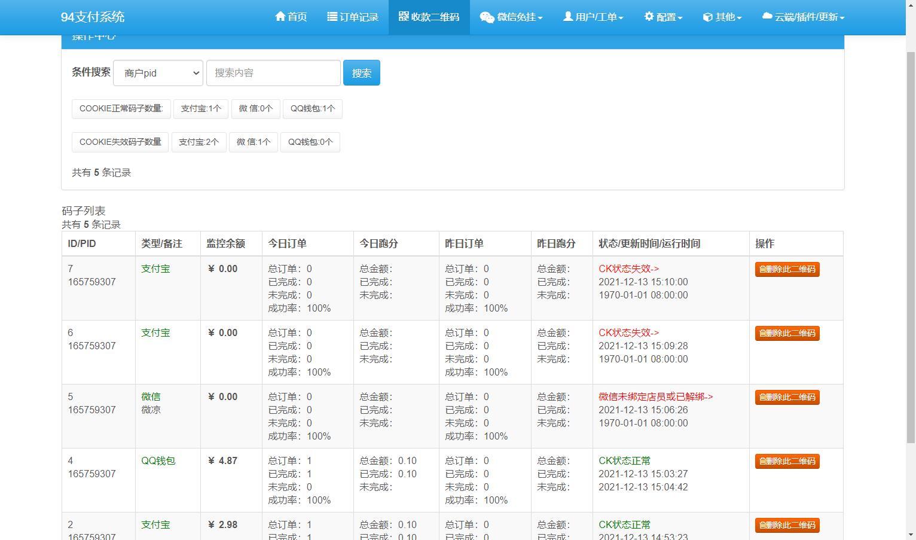Switch to the 订单记录 tab
Image resolution: width=916 pixels, height=540 pixels.
[x=353, y=17]
